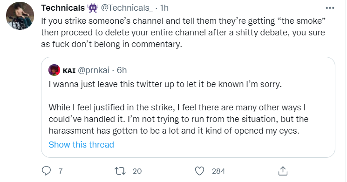Click the reply speech bubble icon
The height and width of the screenshot is (182, 347).
[x=46, y=171]
